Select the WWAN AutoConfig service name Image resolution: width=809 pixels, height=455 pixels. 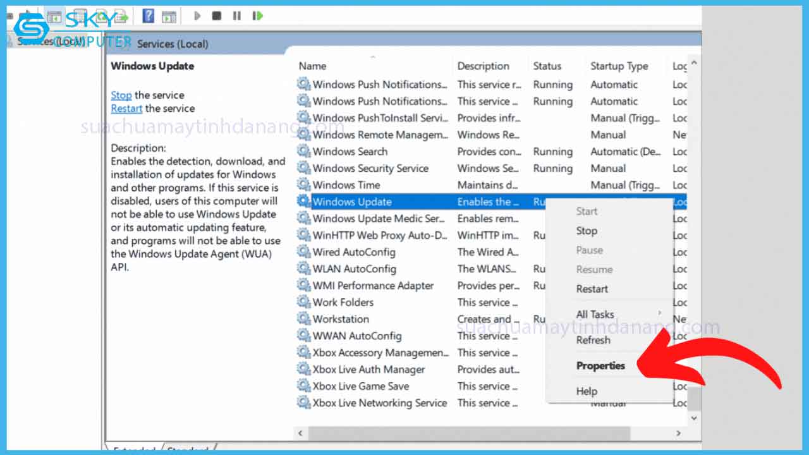click(x=357, y=336)
